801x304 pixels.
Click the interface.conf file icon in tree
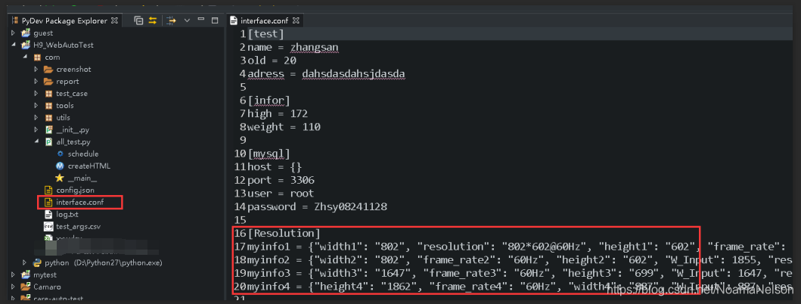[x=48, y=203]
